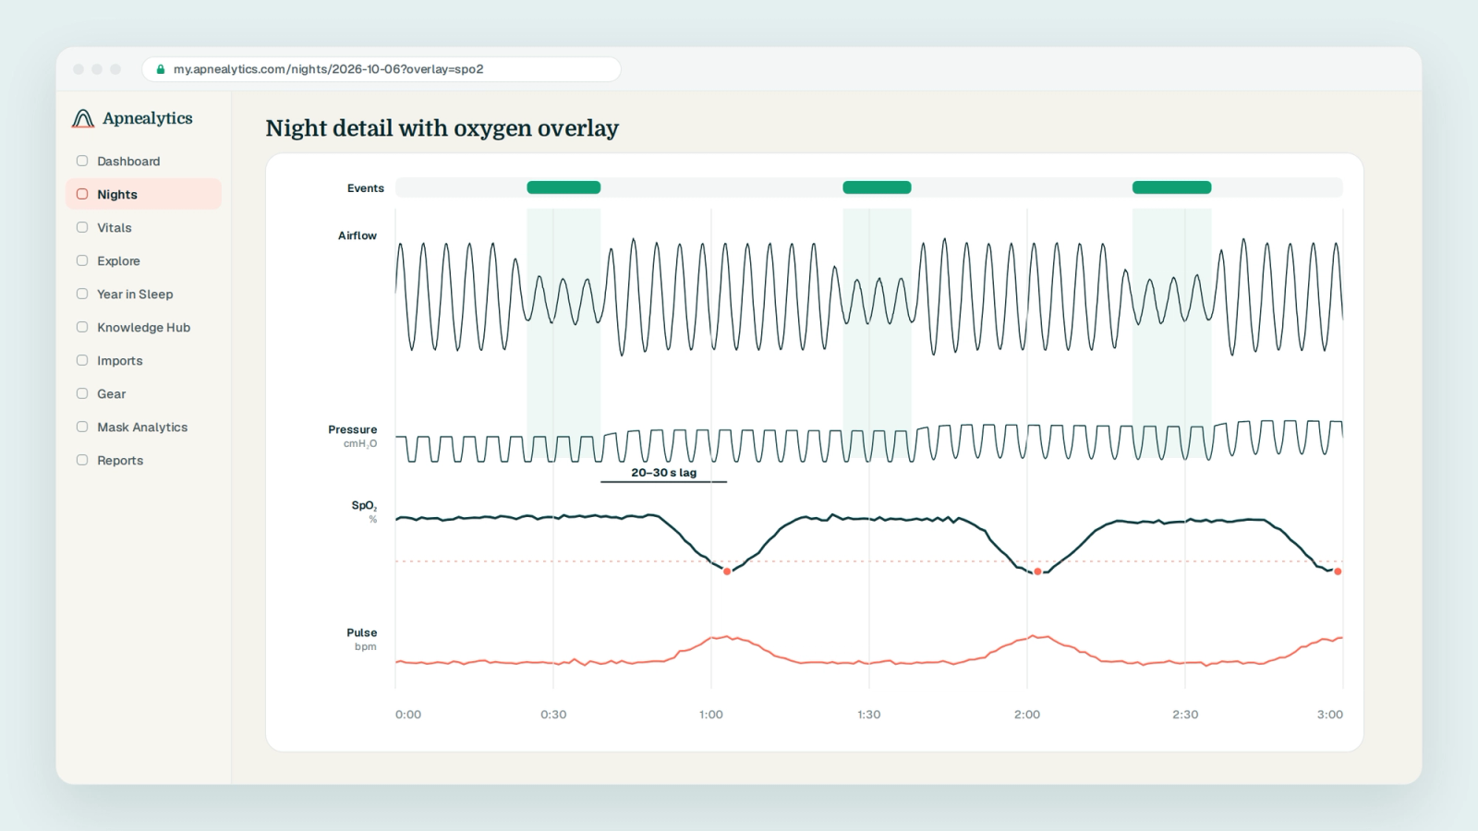Click the Reports sidebar icon
Viewport: 1478px width, 831px height.
82,460
